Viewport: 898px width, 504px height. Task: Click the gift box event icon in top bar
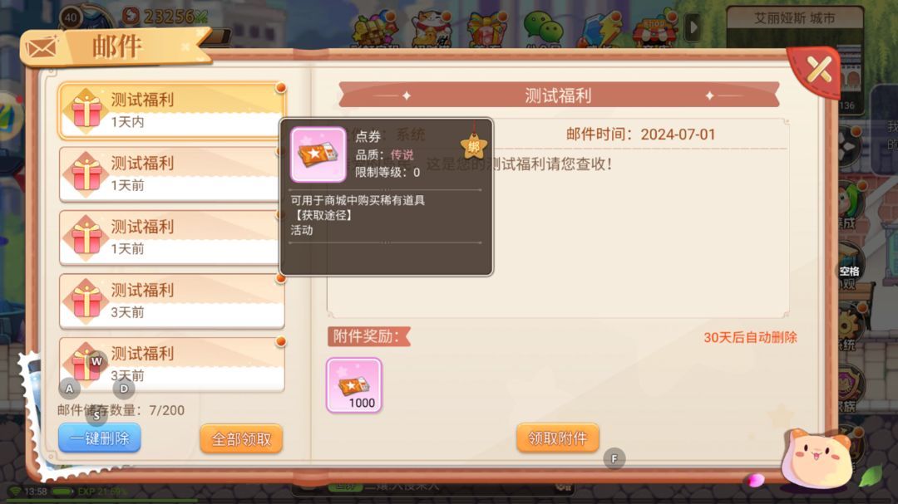click(486, 27)
